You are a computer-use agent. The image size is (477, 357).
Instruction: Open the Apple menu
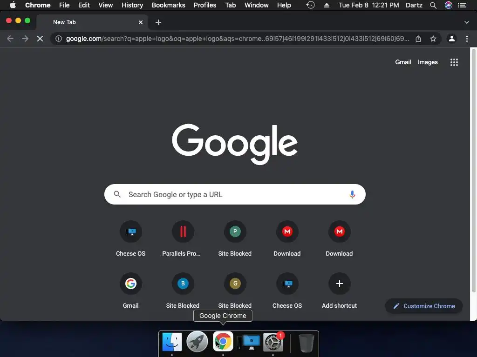click(x=13, y=5)
